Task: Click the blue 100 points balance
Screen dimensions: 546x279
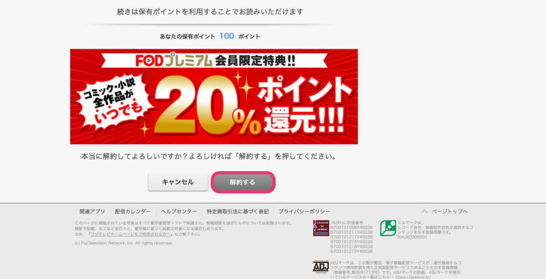Action: click(227, 36)
